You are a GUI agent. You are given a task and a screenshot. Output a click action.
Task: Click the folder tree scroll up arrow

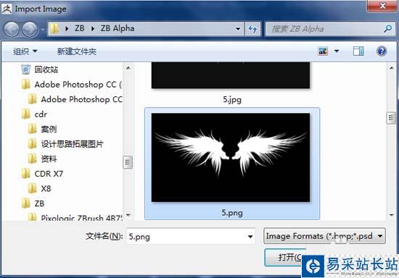pos(128,68)
